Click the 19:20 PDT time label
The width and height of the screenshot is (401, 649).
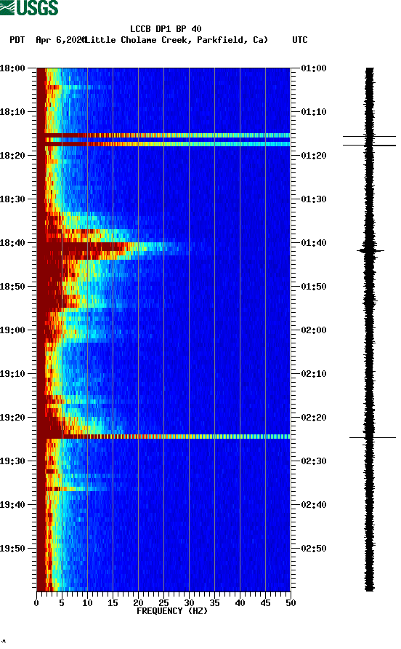point(12,418)
